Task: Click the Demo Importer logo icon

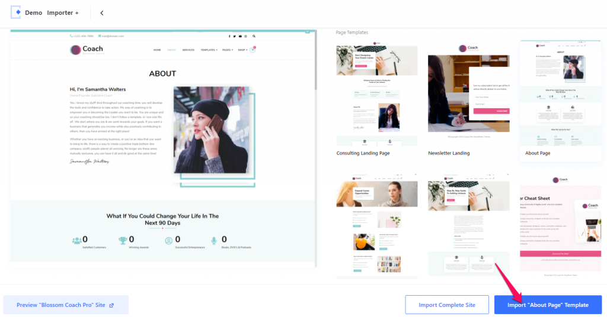Action: coord(15,12)
